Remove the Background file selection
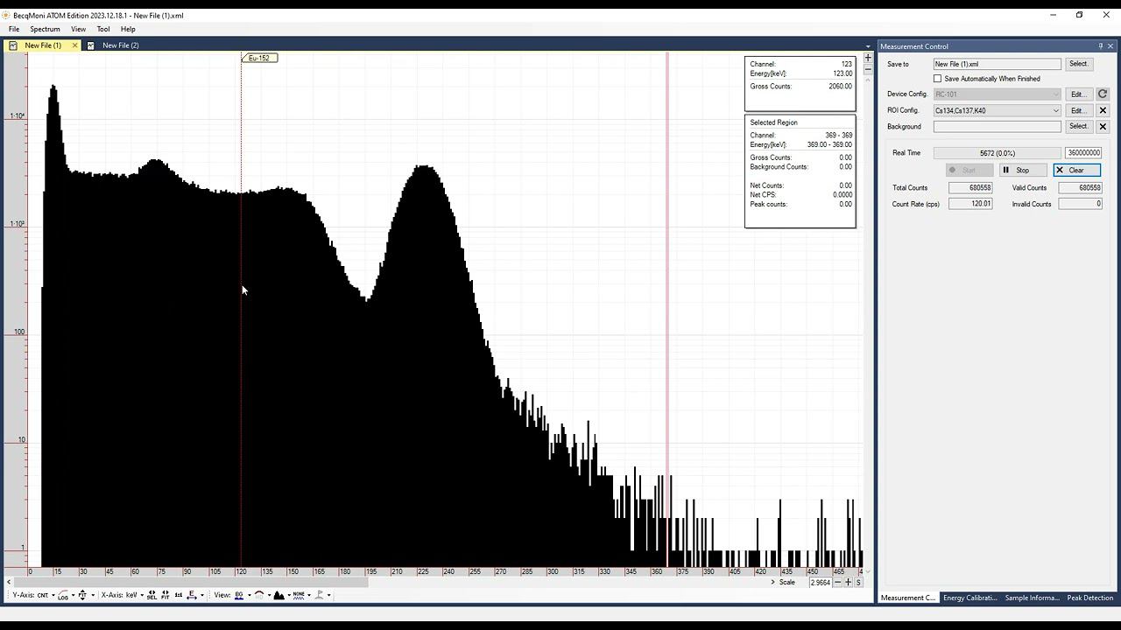 tap(1103, 127)
